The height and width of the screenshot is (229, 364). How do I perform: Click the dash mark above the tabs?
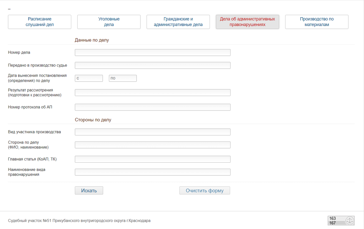[9, 9]
